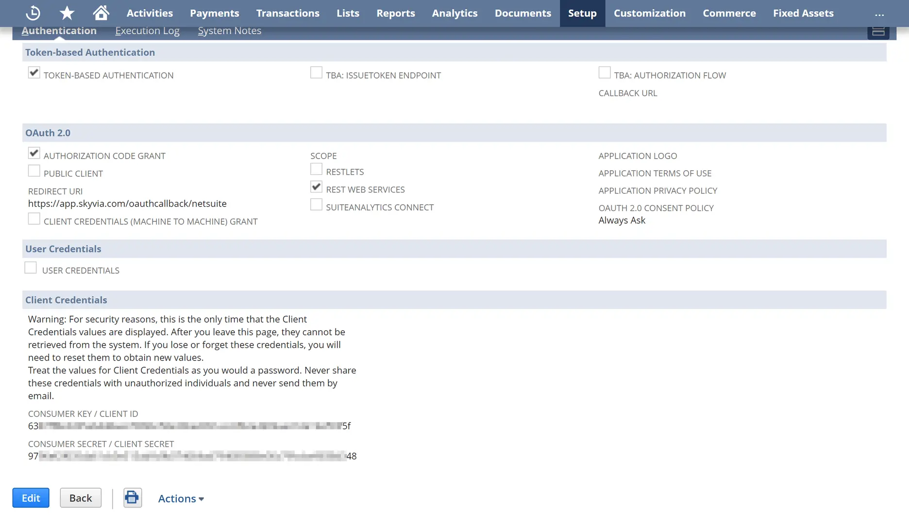Toggle Token-Based Authentication checkbox
The image size is (909, 524).
click(34, 73)
